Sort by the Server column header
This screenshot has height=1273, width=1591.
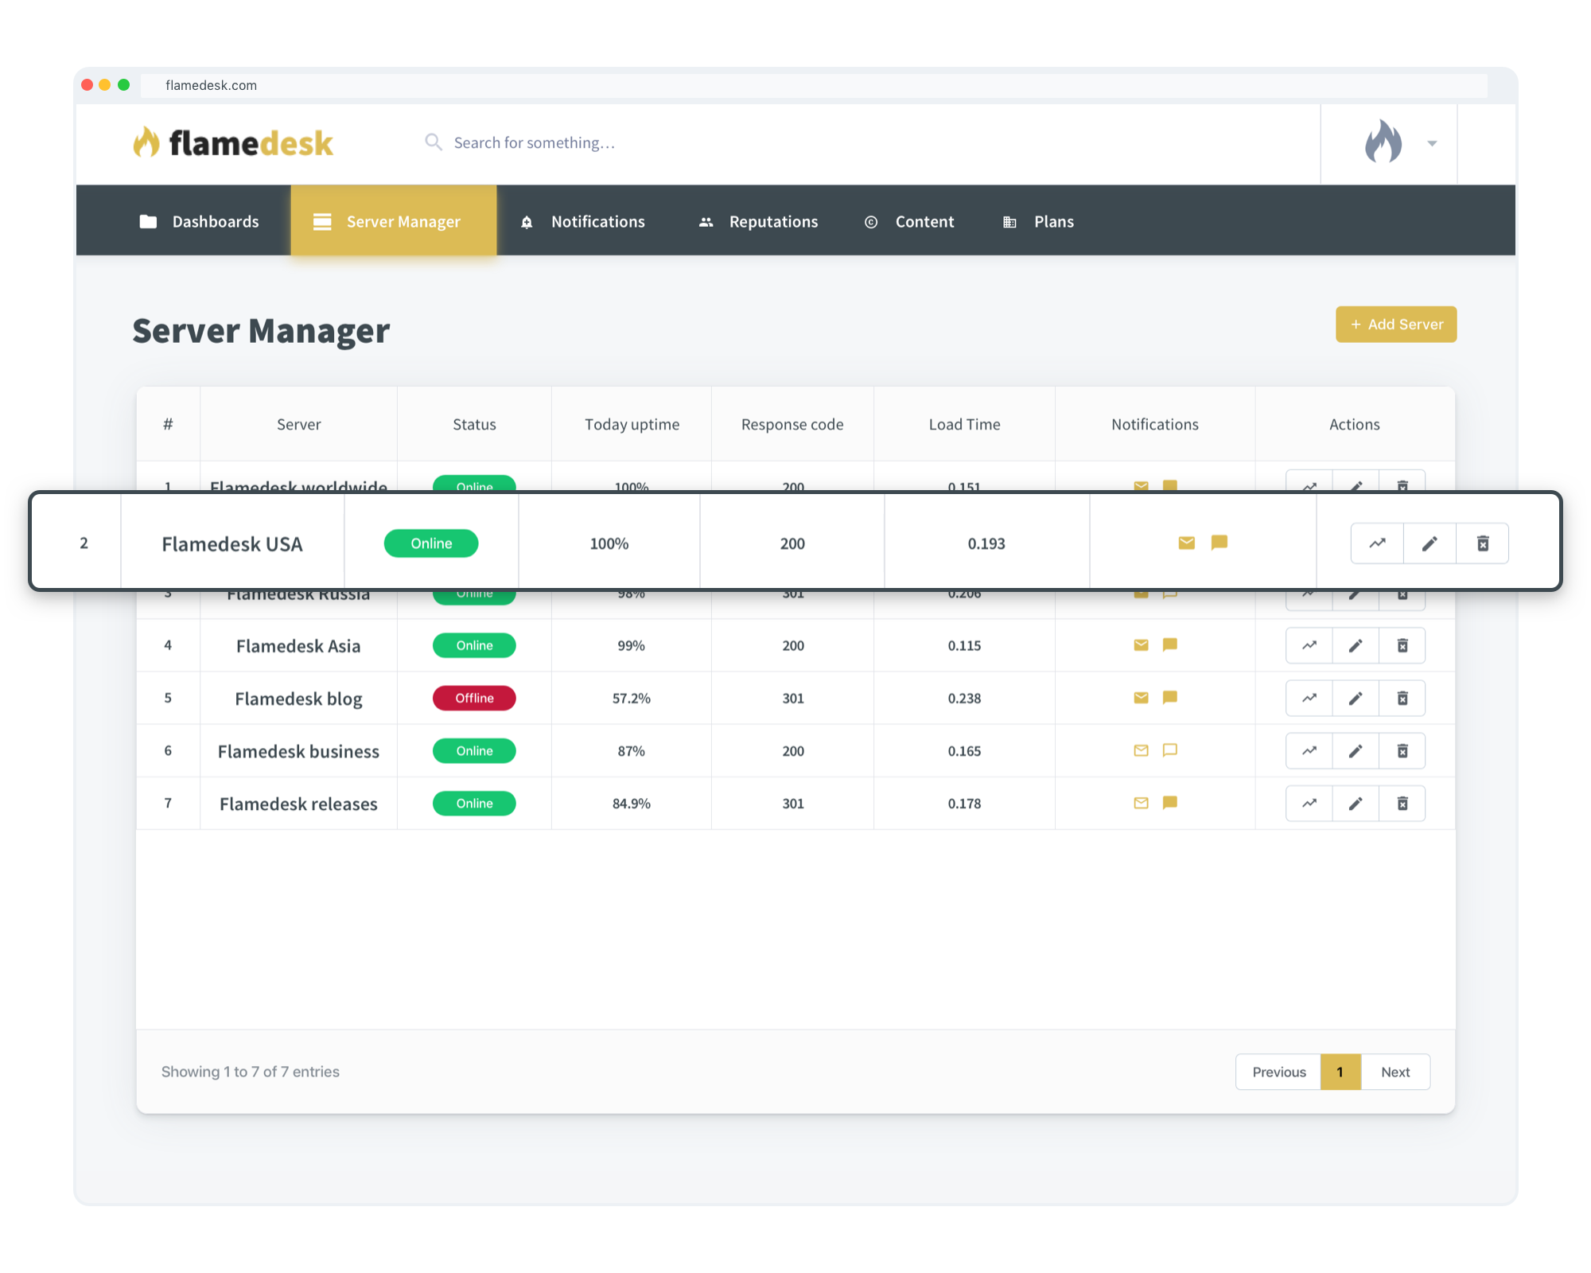point(298,424)
